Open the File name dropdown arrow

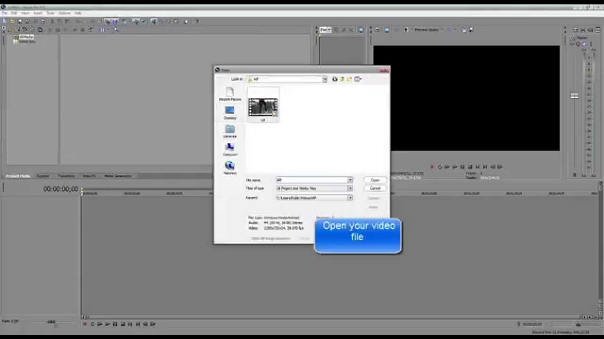coord(350,180)
